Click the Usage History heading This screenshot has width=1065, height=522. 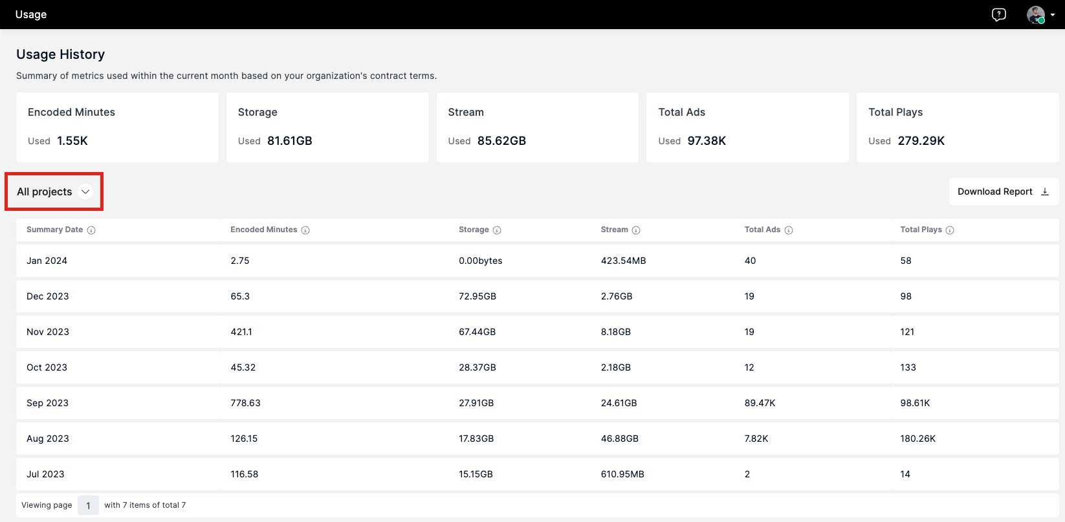pos(61,54)
